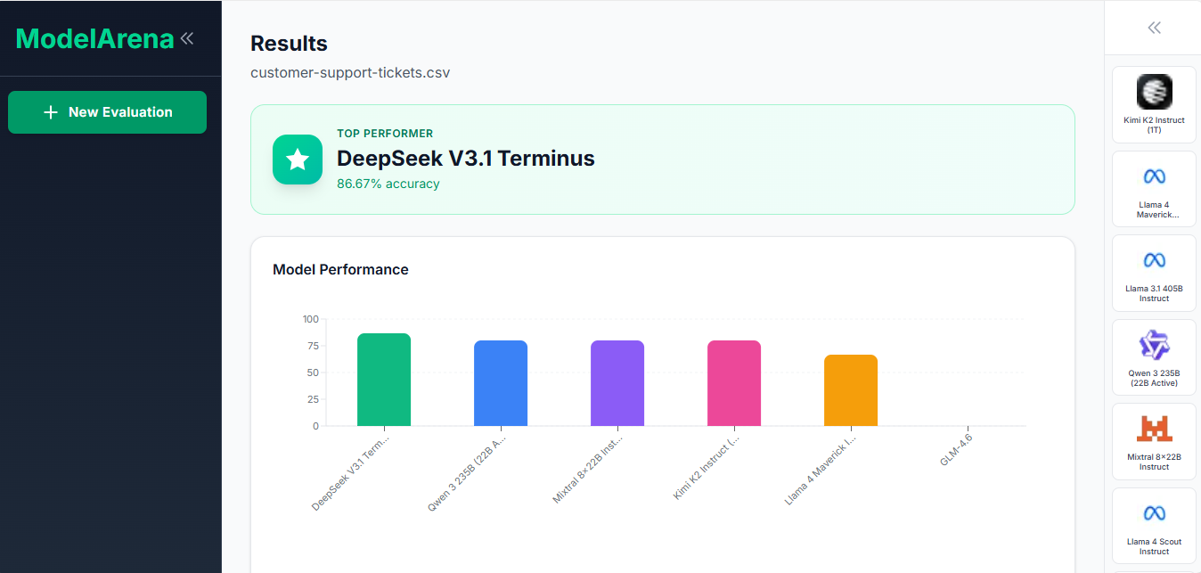Collapse the left sidebar with chevron icon

click(187, 38)
